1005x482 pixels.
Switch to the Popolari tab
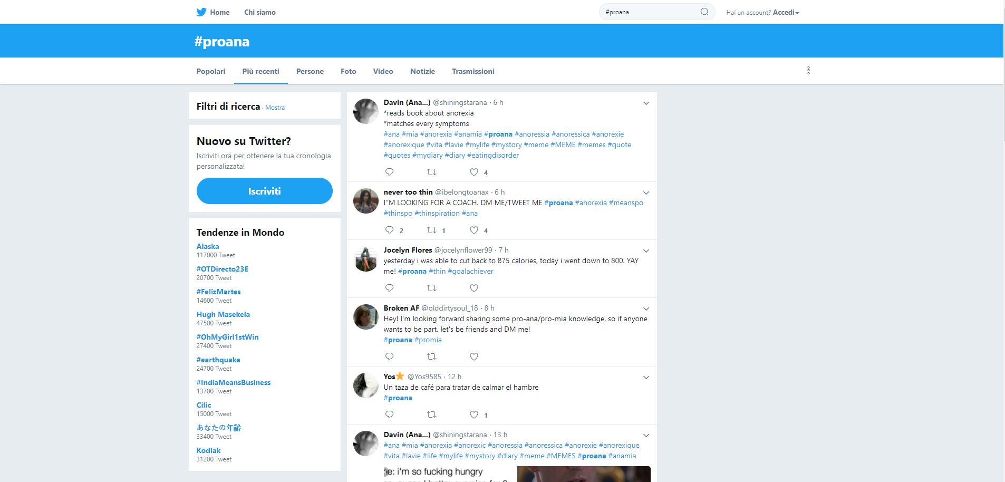coord(211,71)
